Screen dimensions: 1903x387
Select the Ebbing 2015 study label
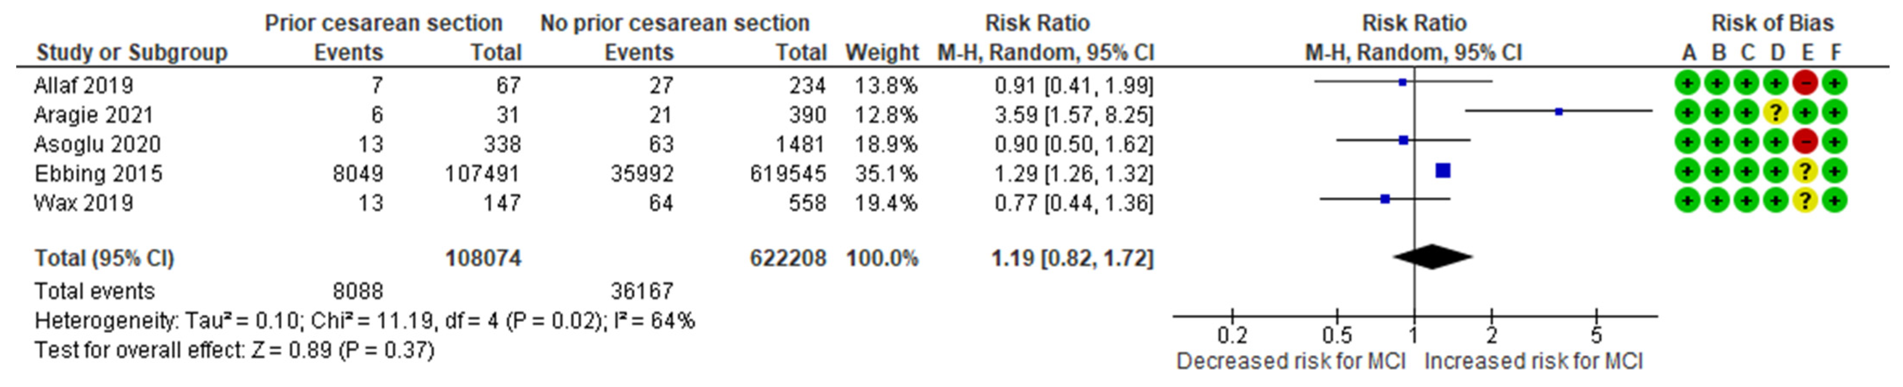pos(98,174)
